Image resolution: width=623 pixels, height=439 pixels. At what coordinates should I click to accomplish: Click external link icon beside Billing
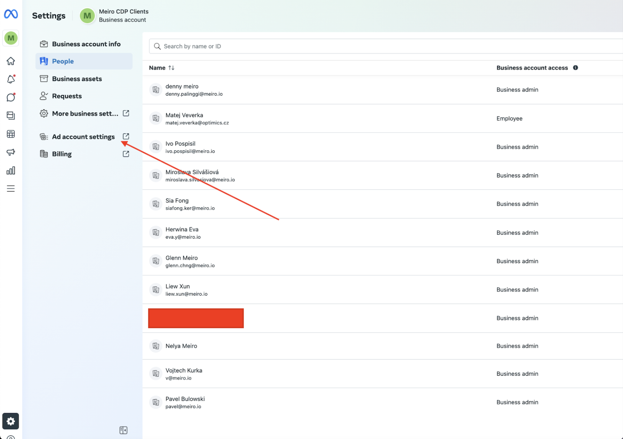click(x=126, y=154)
